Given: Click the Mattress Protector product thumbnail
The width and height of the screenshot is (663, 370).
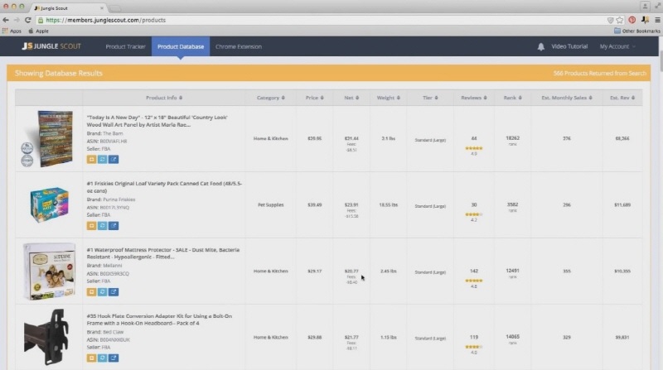Looking at the screenshot, I should (50, 271).
